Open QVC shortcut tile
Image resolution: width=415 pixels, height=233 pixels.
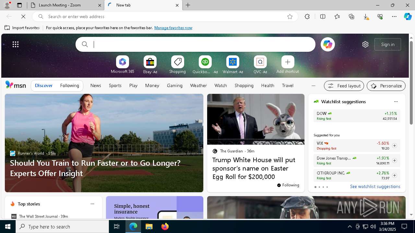(x=260, y=65)
